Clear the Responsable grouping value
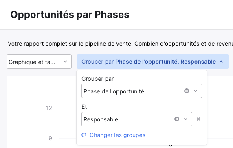Image resolution: width=233 pixels, height=148 pixels. 177,119
